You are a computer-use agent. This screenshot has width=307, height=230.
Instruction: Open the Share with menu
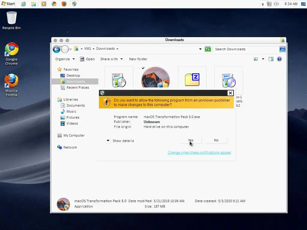click(x=112, y=59)
